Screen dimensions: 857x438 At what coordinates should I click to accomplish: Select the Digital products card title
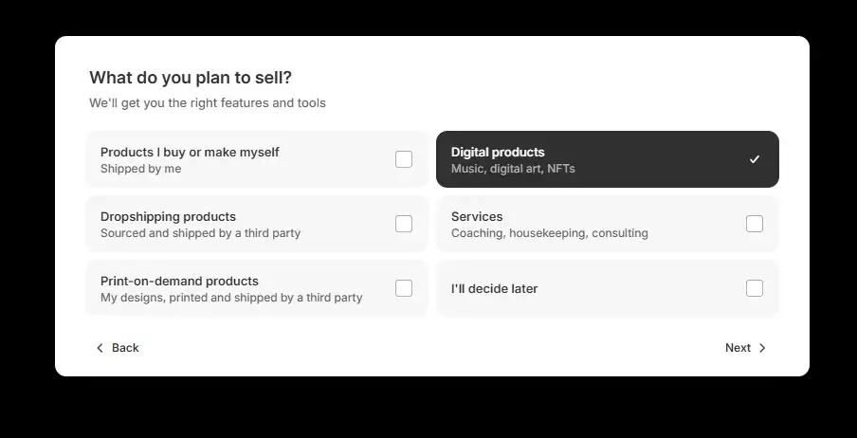[x=498, y=152]
